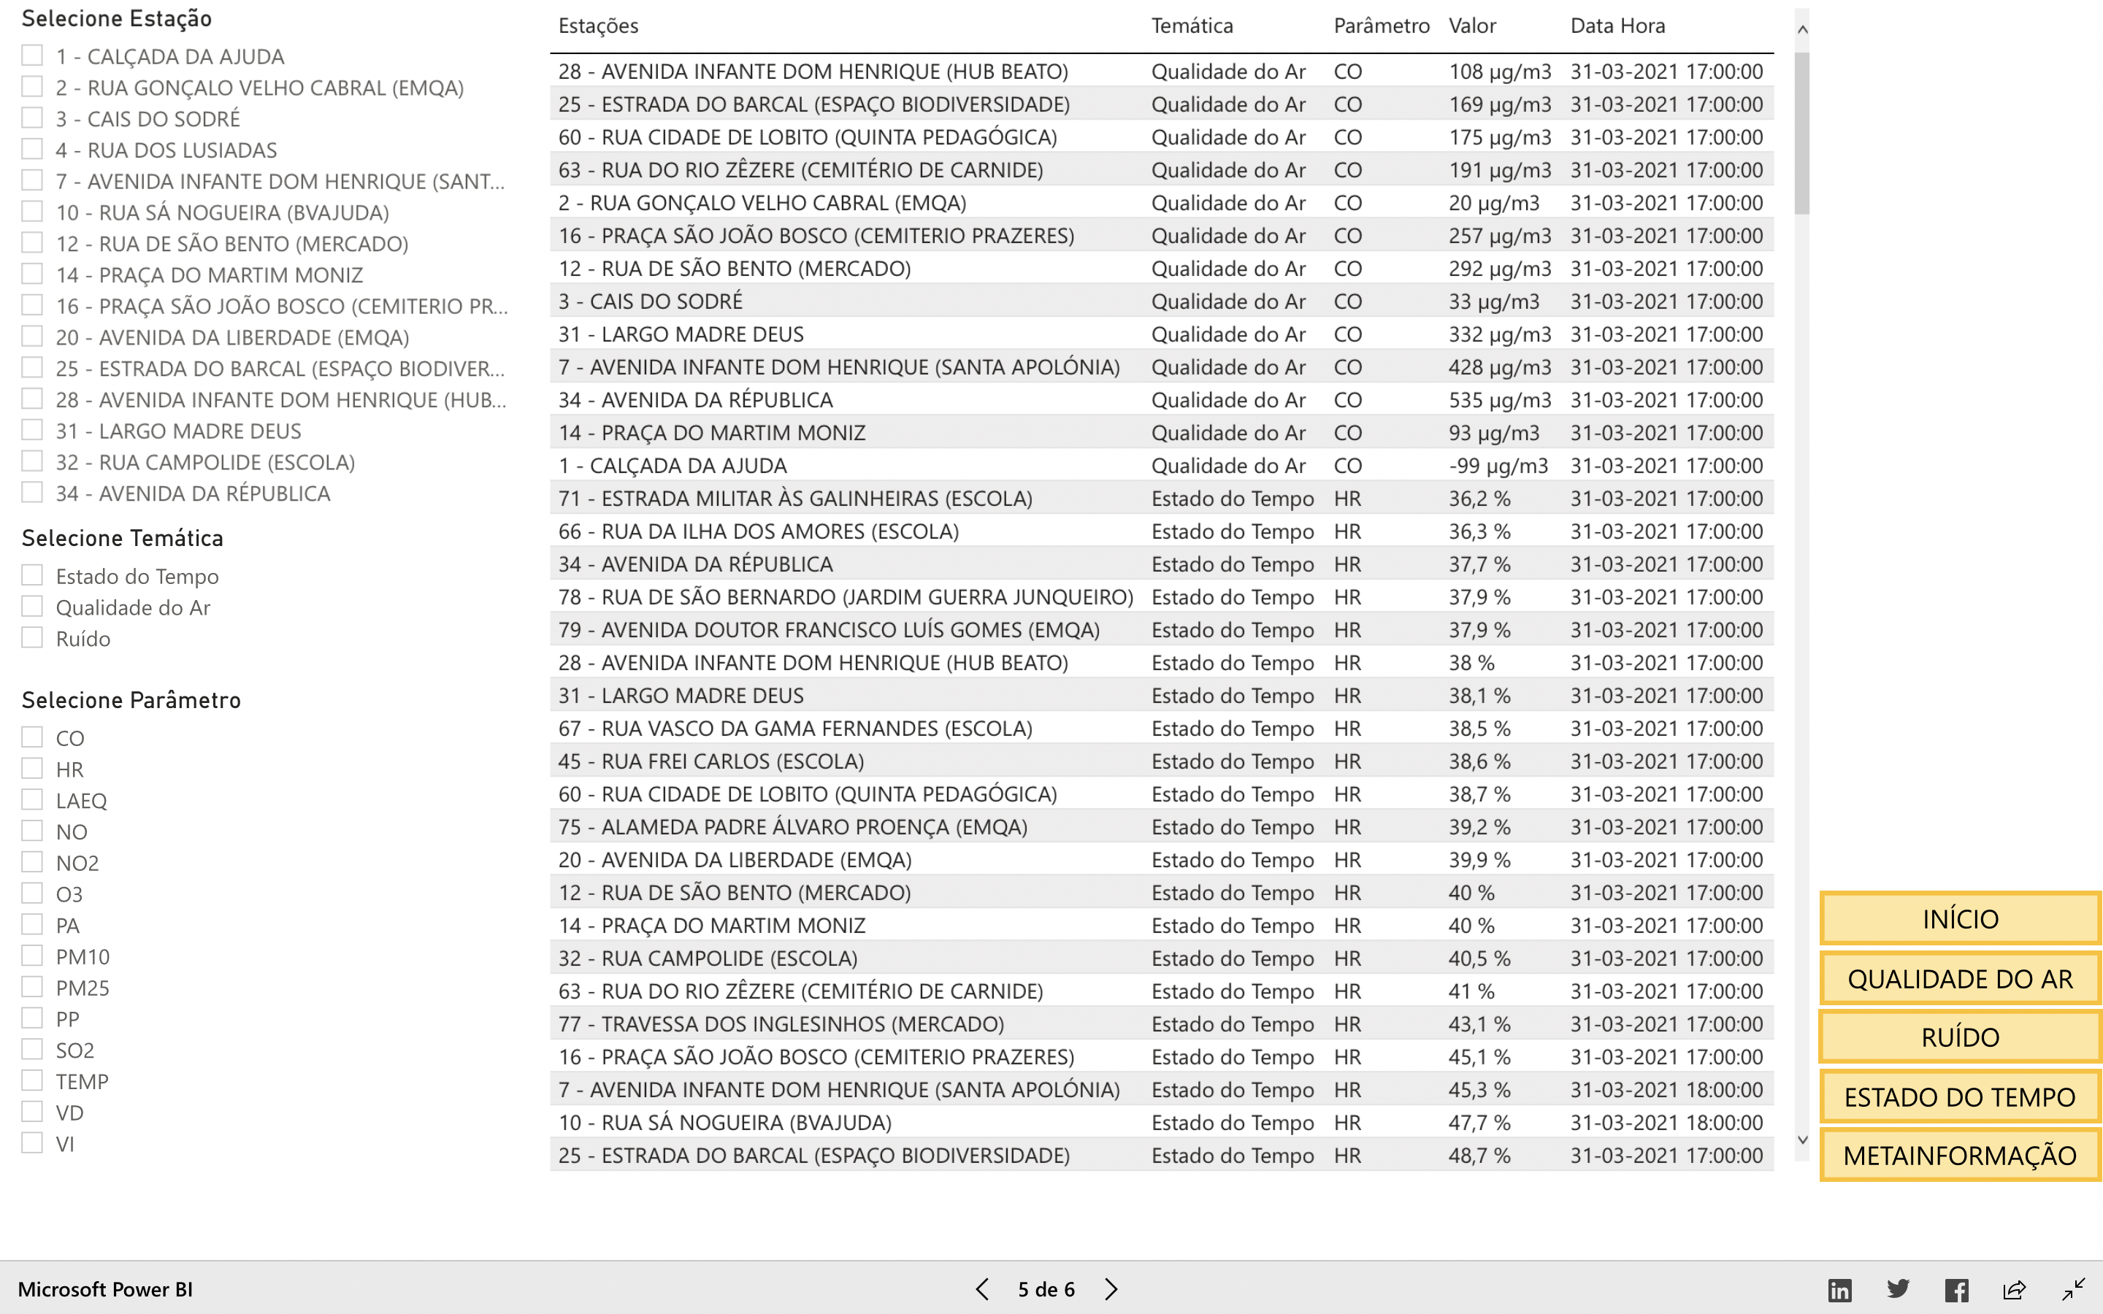Viewport: 2103px width, 1314px height.
Task: Check the TEMP parameter filter
Action: (x=32, y=1081)
